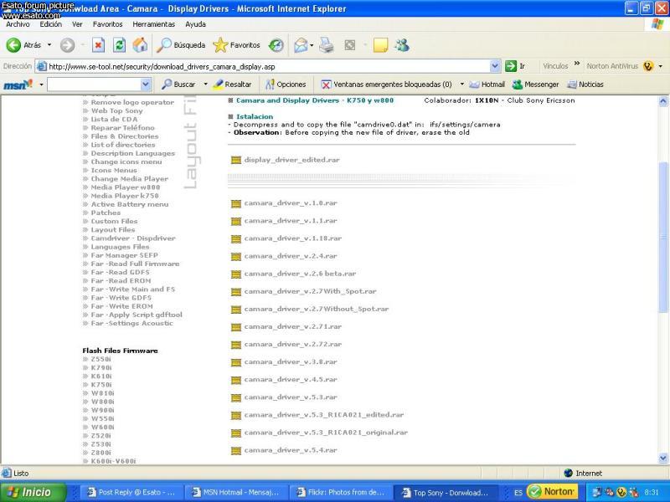Click the rar icon beside display_driver_edited.rar
Image resolution: width=670 pixels, height=502 pixels.
[x=236, y=160]
